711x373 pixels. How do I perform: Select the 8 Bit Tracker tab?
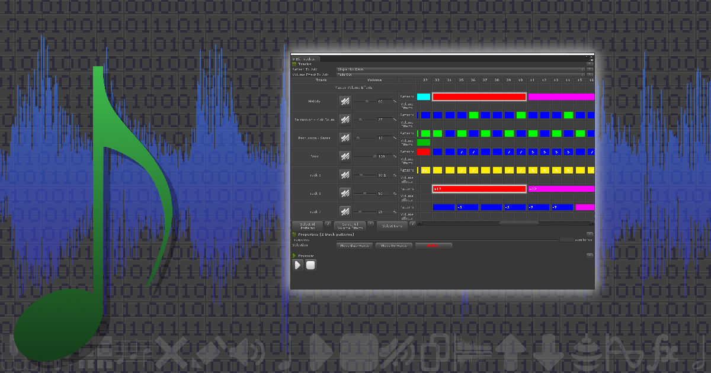(x=303, y=59)
